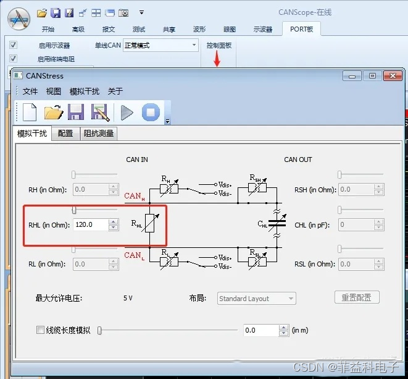
Task: Toggle the 启用终端电阻 checkbox
Action: 13,58
